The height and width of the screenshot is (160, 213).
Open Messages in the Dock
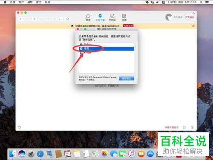click(x=114, y=154)
